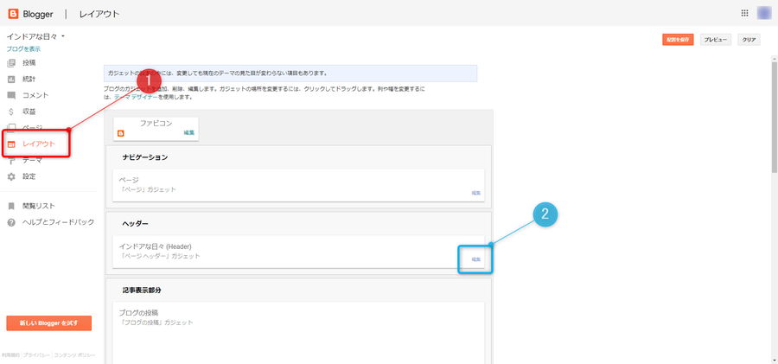Open コンテンツ ポリシー footer link
778x364 pixels.
coord(74,355)
